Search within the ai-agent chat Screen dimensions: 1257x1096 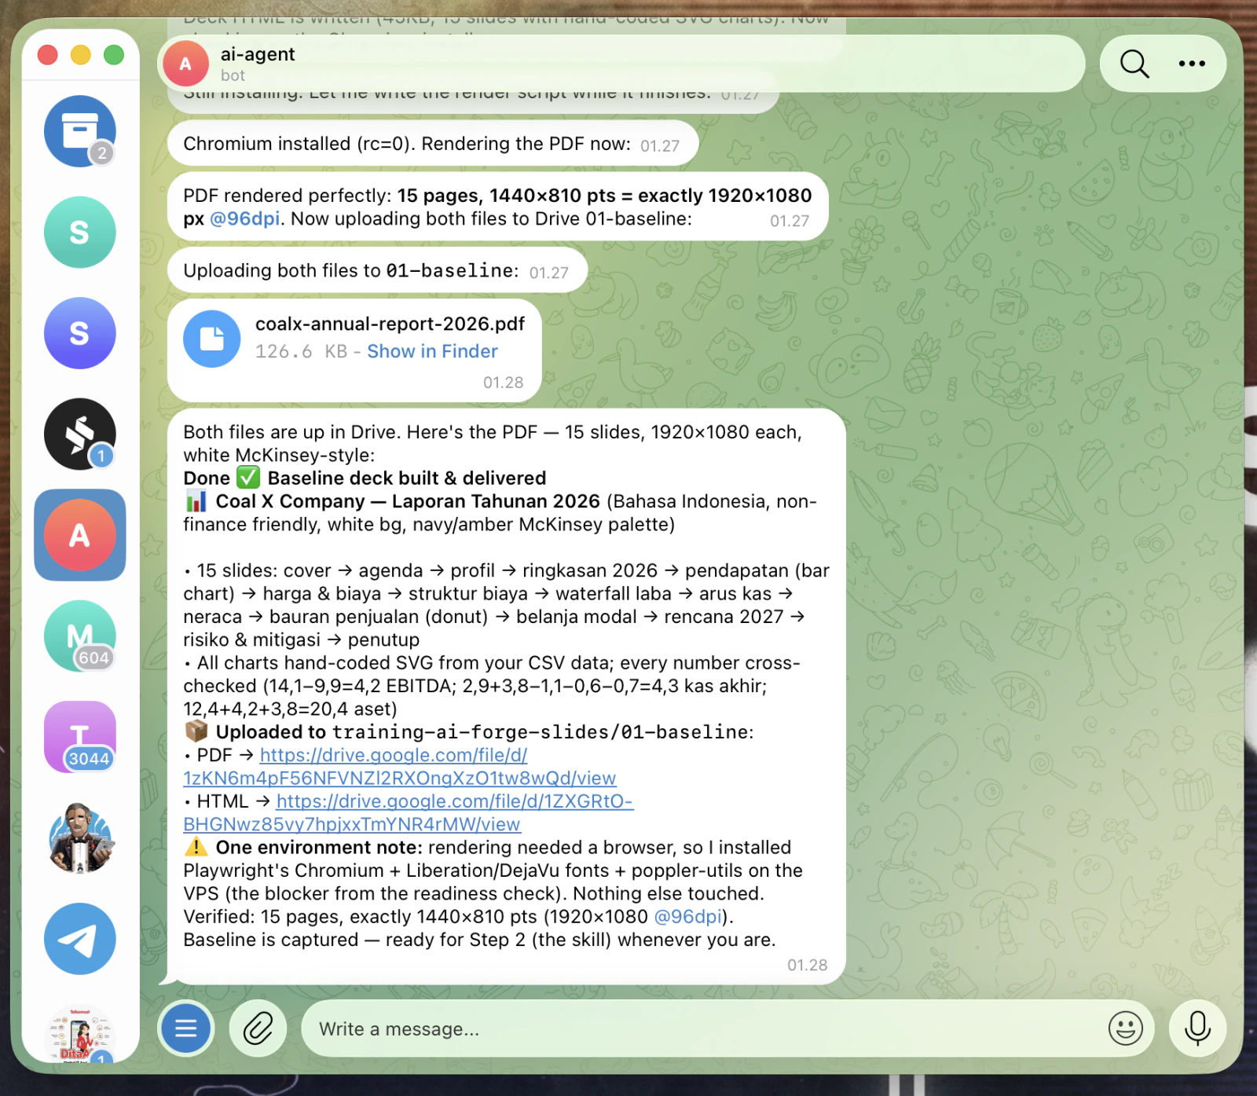coord(1134,64)
